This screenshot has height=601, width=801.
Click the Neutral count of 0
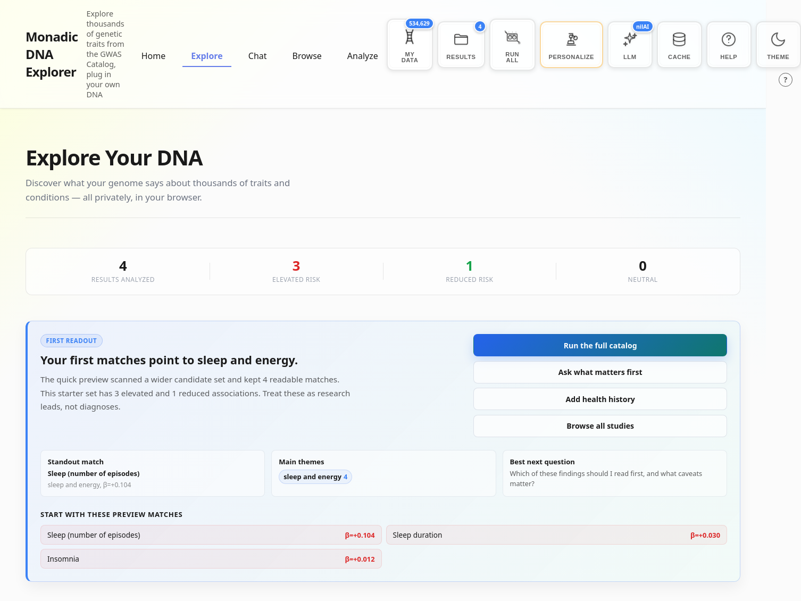point(643,266)
